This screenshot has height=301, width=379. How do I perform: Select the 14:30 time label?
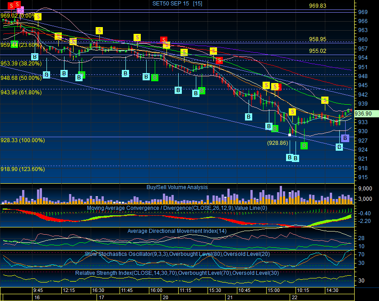click(332, 290)
